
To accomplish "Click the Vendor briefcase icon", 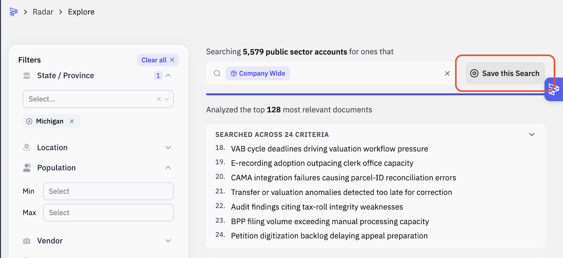I will point(27,241).
